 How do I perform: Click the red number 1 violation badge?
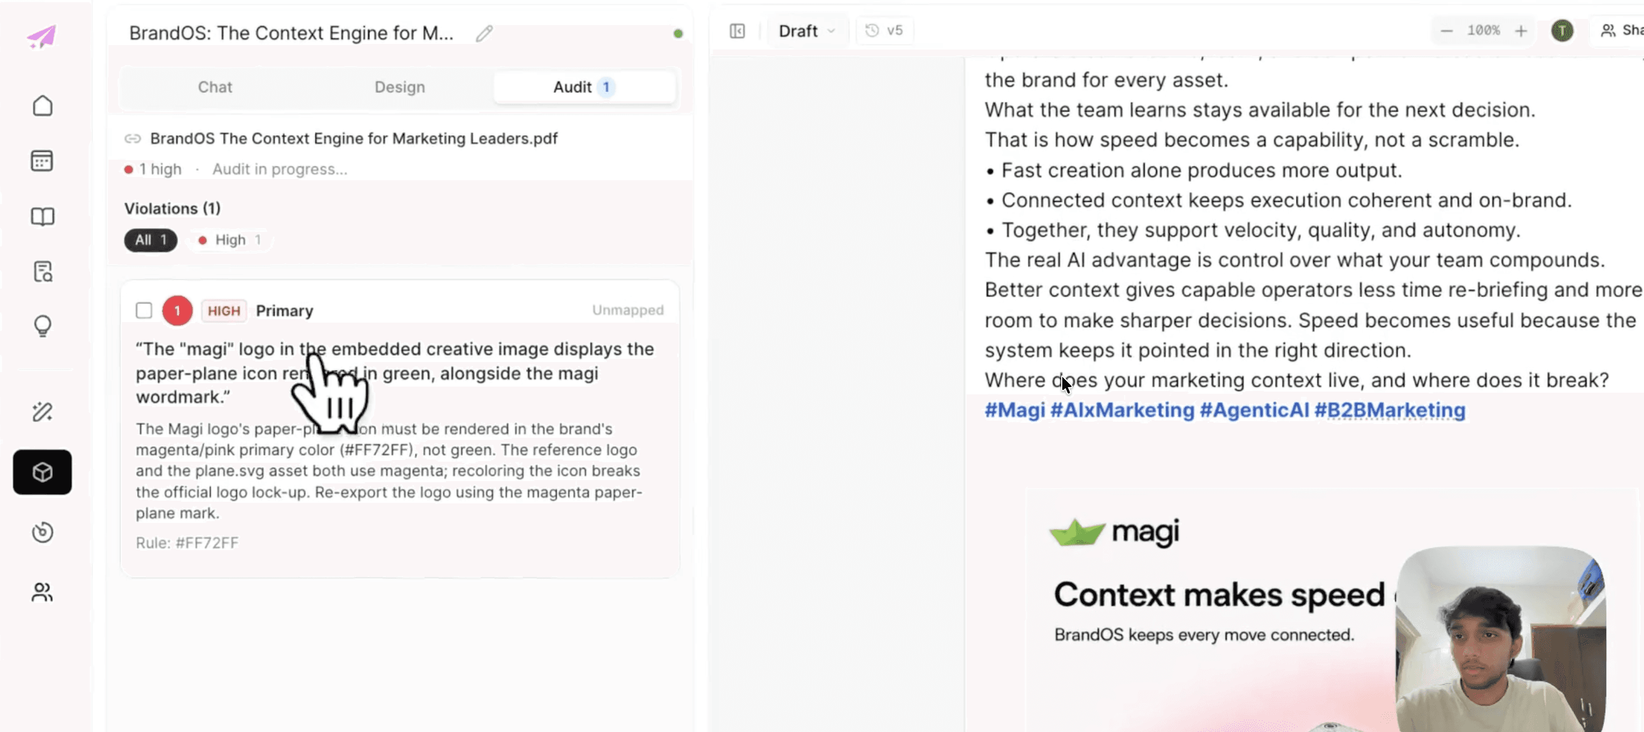point(177,311)
